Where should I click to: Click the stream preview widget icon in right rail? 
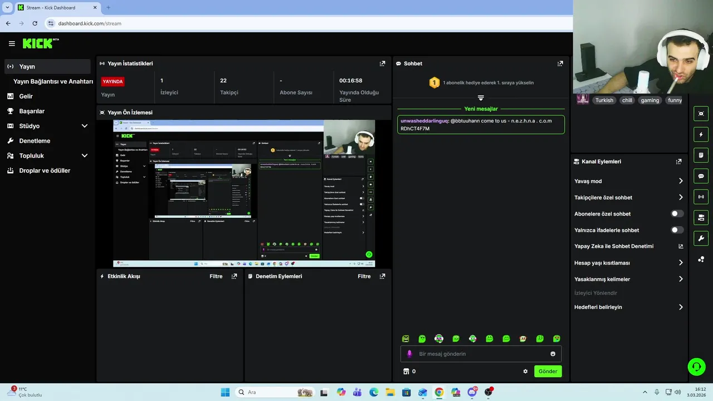click(701, 114)
